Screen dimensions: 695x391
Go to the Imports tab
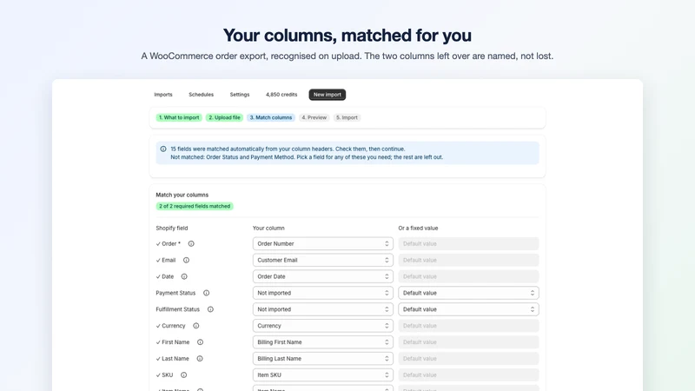coord(163,95)
